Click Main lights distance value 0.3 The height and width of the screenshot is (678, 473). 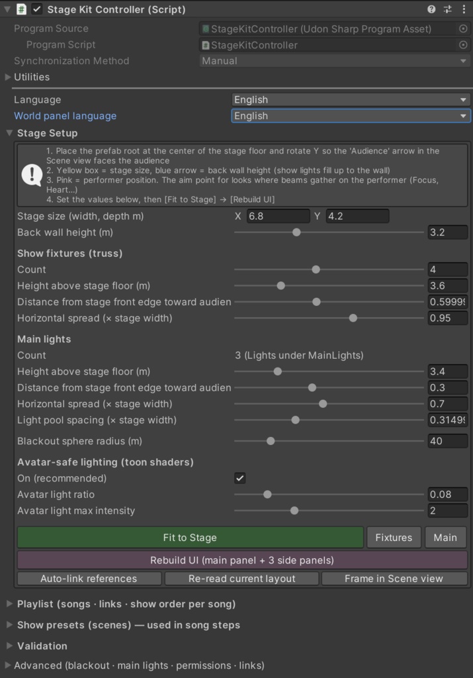click(447, 388)
